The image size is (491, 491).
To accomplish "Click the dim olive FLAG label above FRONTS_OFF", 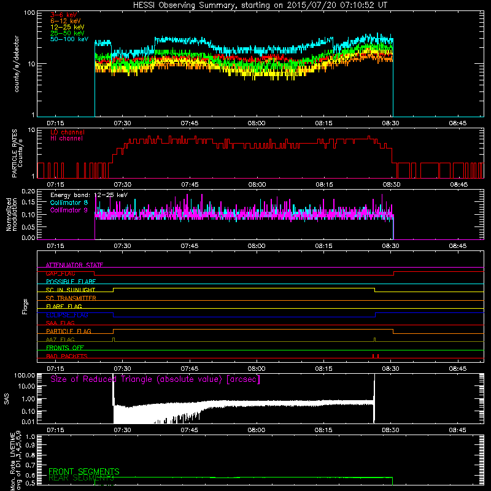I will click(60, 339).
